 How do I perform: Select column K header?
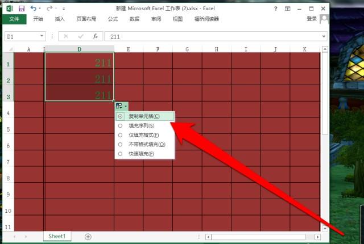(305, 49)
